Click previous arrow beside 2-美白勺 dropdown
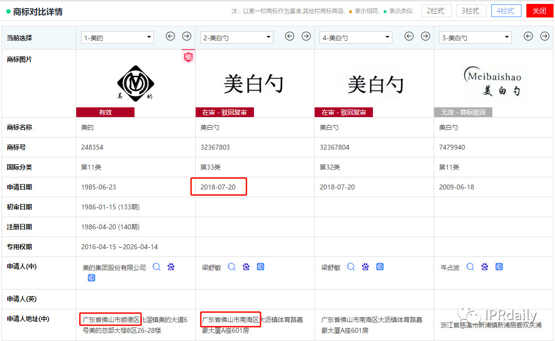This screenshot has width=555, height=341. pos(289,36)
